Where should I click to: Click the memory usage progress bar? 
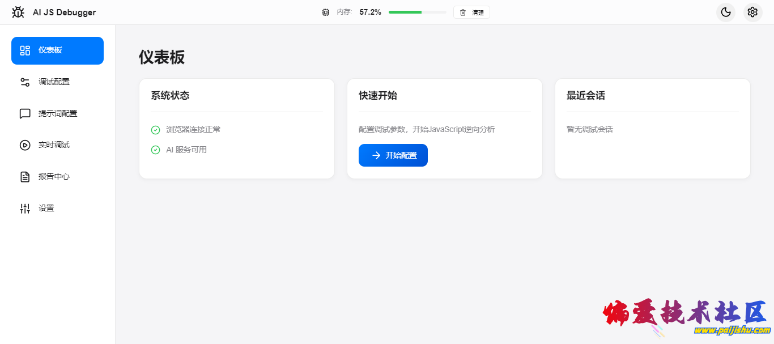[x=417, y=12]
